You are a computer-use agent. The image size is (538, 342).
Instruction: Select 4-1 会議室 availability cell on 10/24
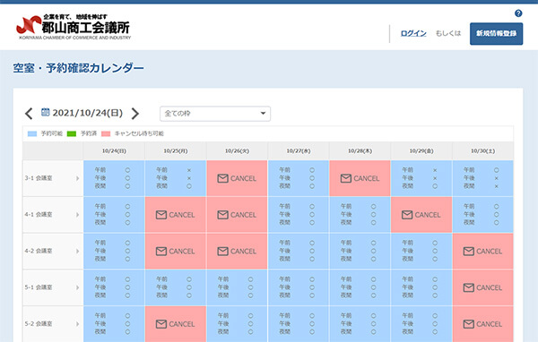click(114, 215)
